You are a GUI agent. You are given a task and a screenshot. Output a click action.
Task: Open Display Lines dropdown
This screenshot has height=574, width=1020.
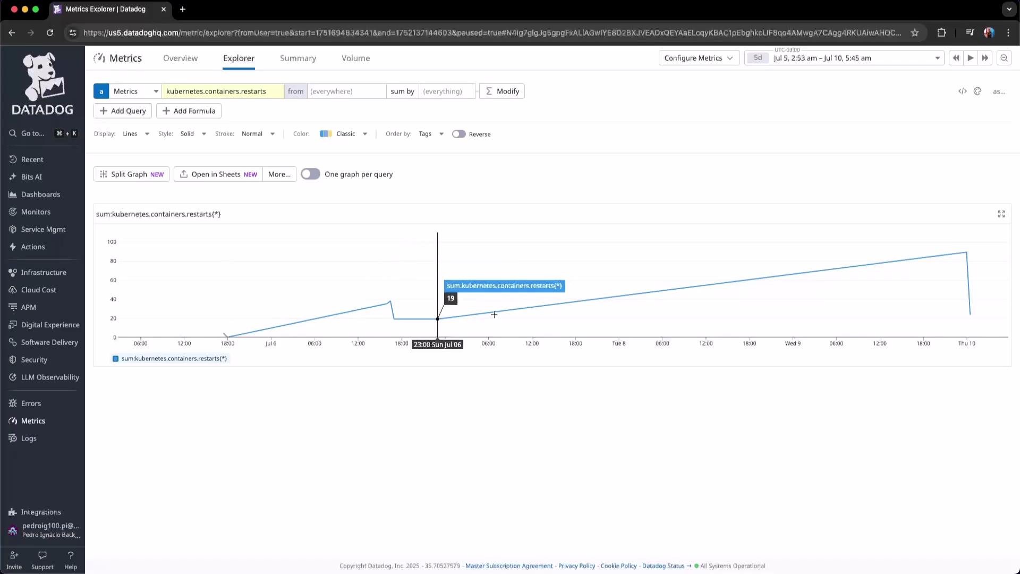[136, 134]
